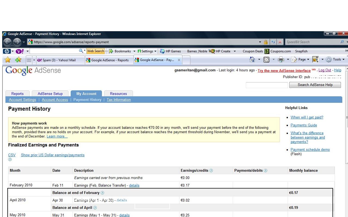The image size is (348, 217).
Task: Open HP Games toolbar link
Action: coord(170,51)
